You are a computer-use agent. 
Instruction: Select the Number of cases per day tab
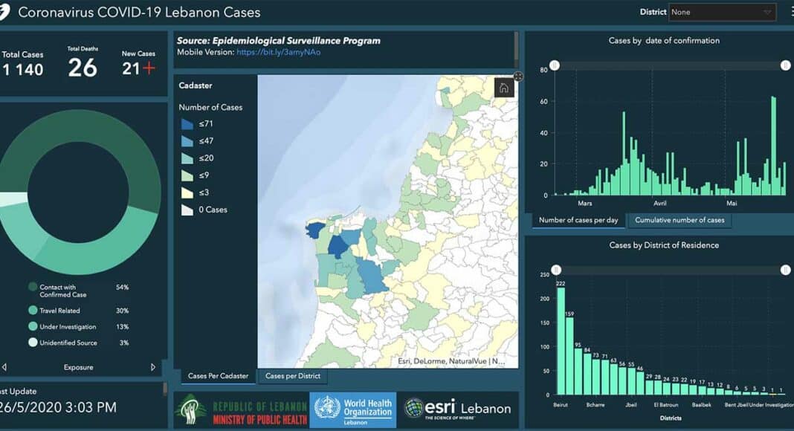click(x=578, y=220)
